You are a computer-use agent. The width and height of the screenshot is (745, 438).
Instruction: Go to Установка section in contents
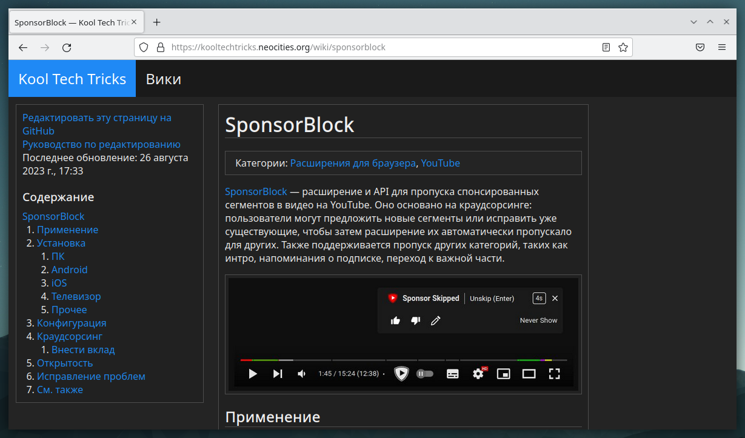61,243
